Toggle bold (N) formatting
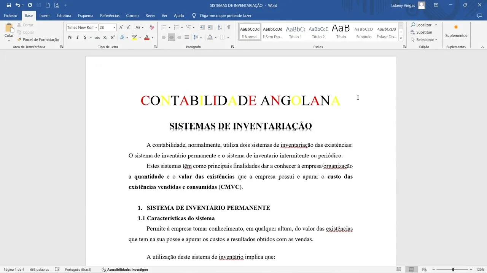The height and width of the screenshot is (273, 487). 70,37
